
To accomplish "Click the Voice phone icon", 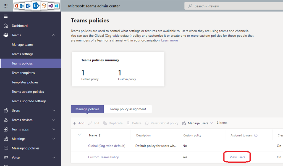I will (6, 157).
